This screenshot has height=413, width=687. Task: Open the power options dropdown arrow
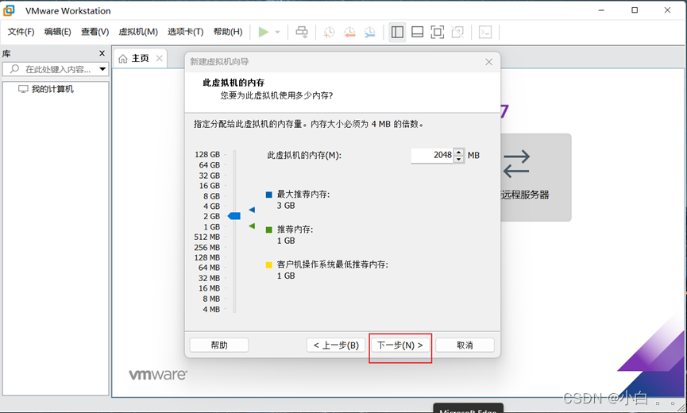tap(277, 32)
